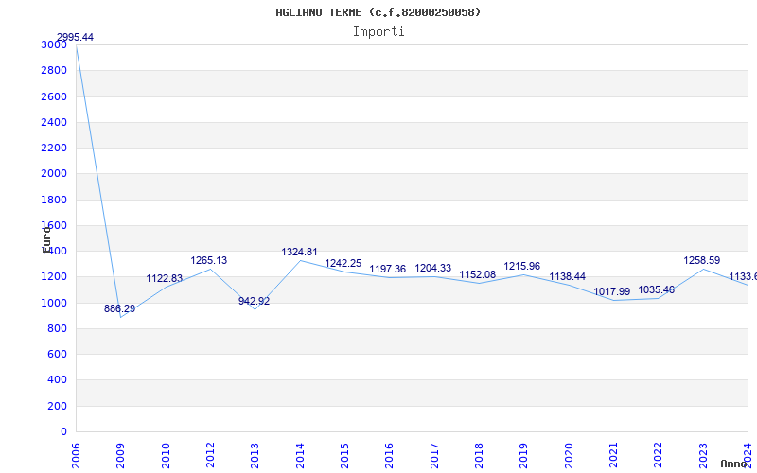Click the 'Anno' x-axis title
This screenshot has width=757, height=473.
[x=734, y=464]
